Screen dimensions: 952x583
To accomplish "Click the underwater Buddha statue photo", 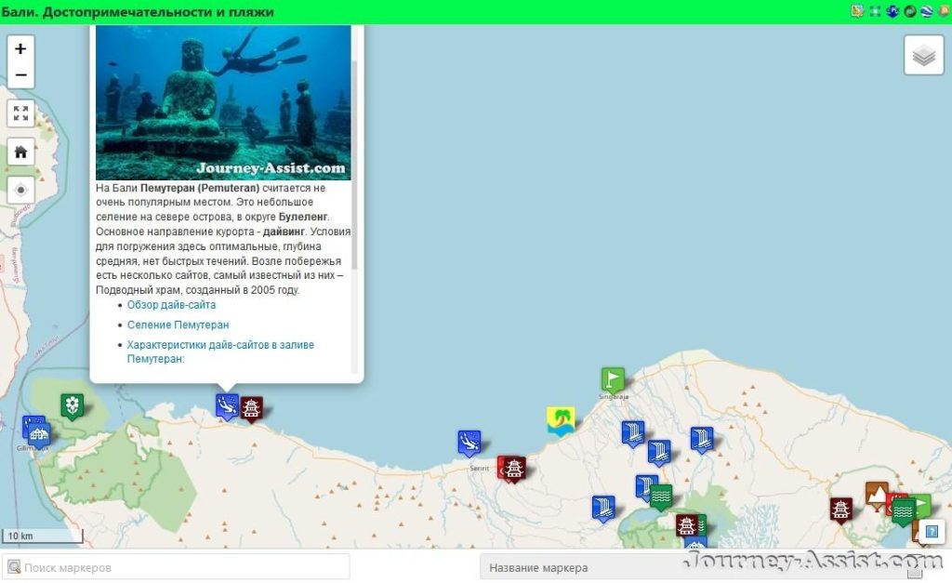I will point(223,102).
